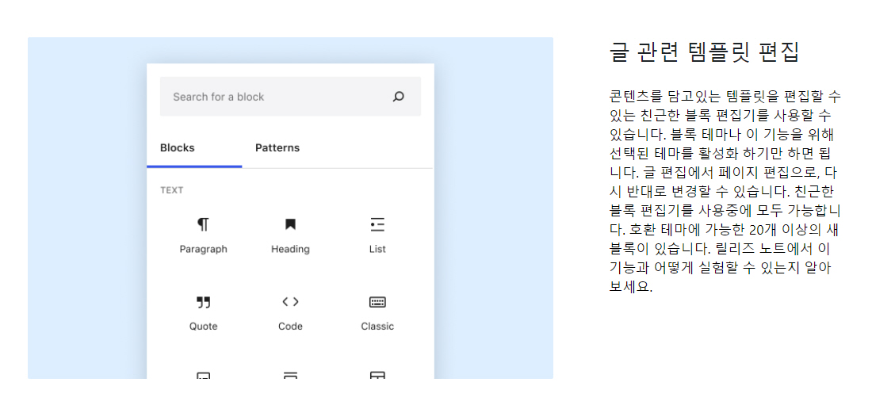Screen dimensions: 872x409
Task: Switch to the Patterns tab
Action: pyautogui.click(x=277, y=147)
